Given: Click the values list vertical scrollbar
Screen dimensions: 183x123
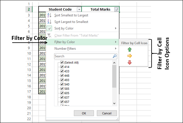Looking at the screenshot, I should pos(114,77).
